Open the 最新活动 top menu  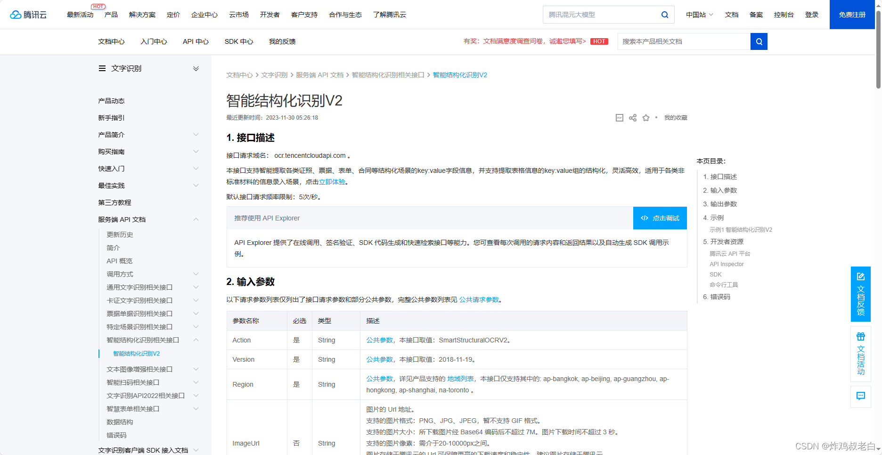pos(80,15)
